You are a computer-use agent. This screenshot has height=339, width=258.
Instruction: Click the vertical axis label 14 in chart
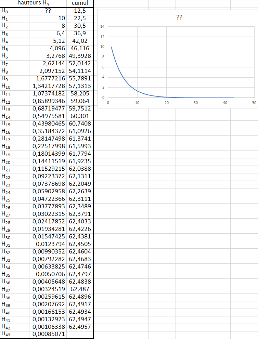(x=103, y=26)
